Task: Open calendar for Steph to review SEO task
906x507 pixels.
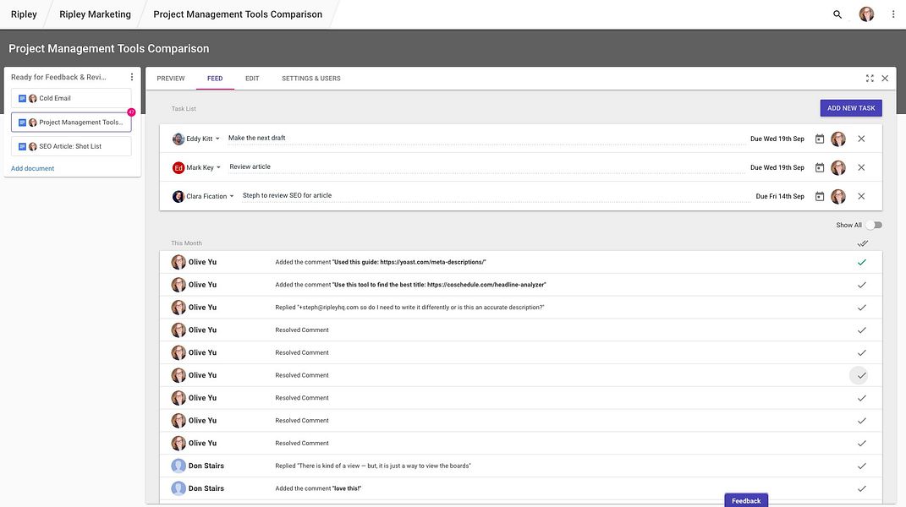Action: (x=820, y=196)
